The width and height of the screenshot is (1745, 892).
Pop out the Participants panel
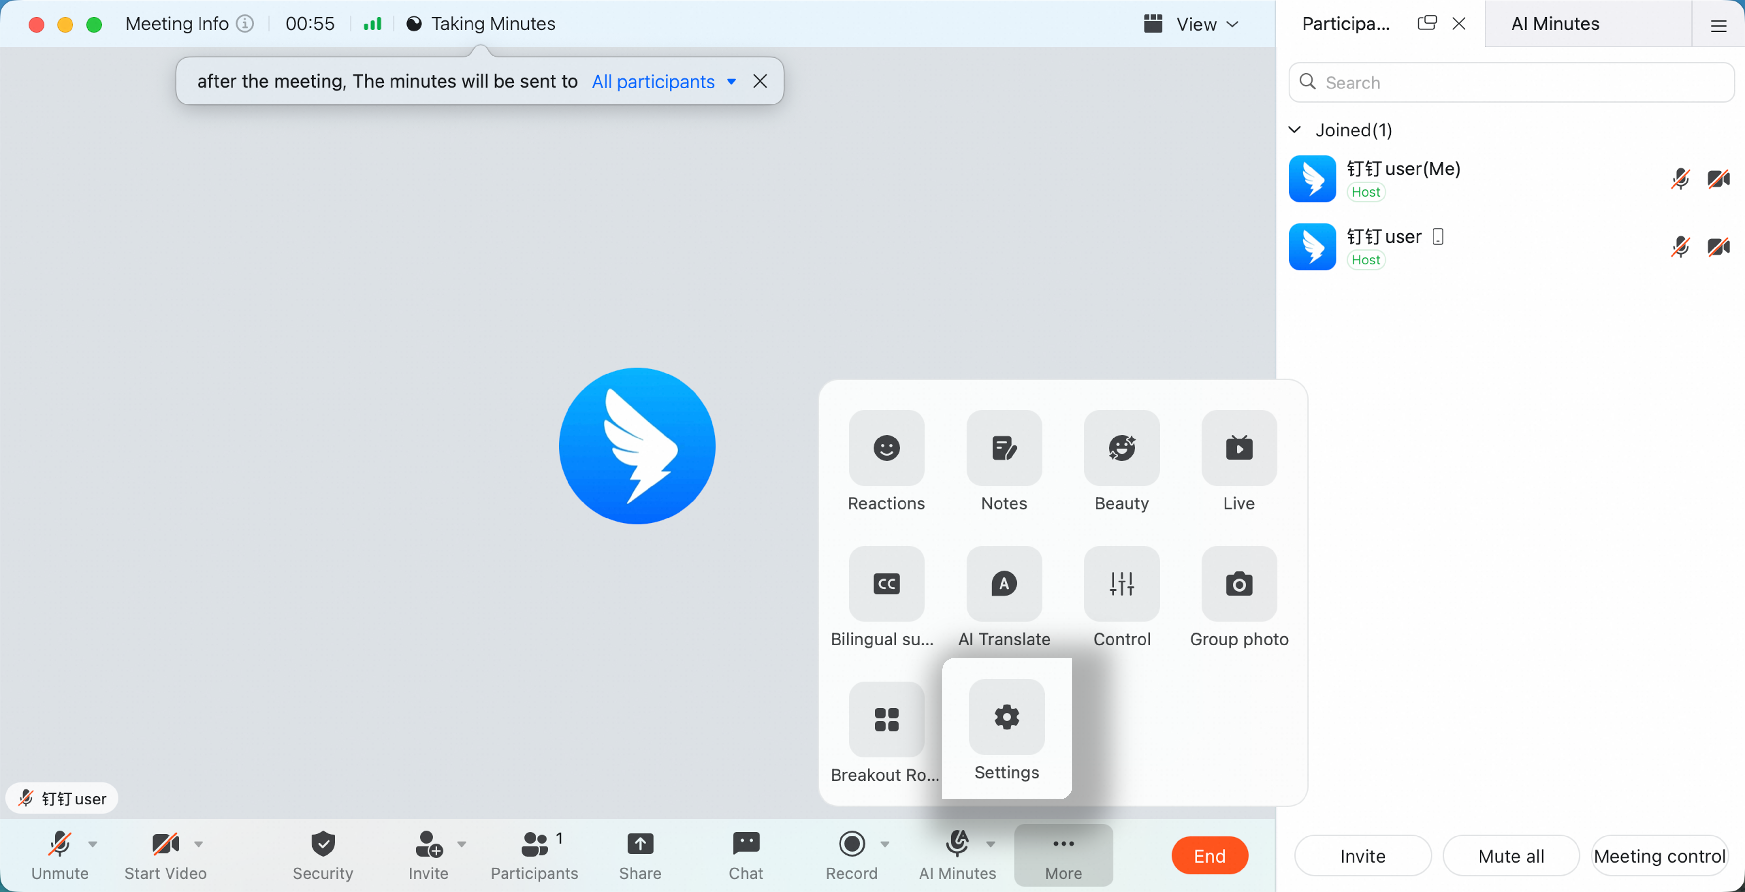pos(1427,23)
